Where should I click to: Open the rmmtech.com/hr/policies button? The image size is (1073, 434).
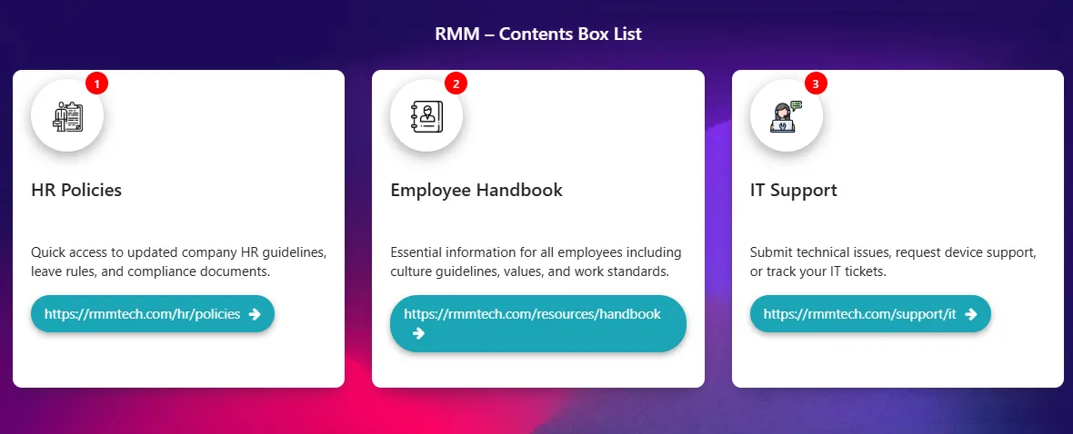pyautogui.click(x=153, y=314)
